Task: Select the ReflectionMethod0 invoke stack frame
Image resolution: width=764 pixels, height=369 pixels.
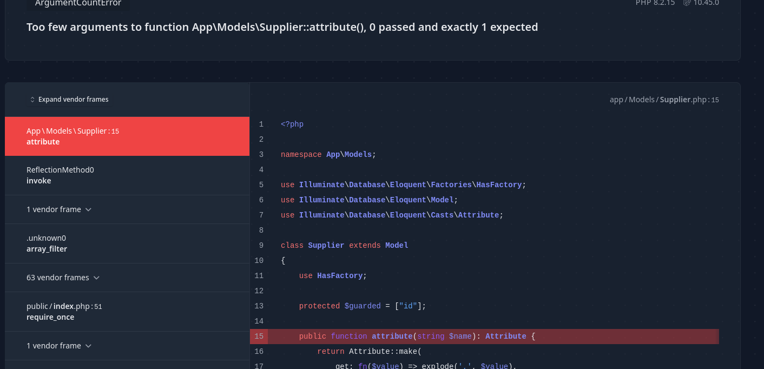Action: pos(127,175)
